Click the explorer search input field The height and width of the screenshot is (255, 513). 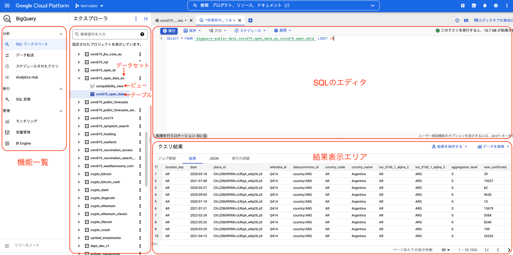pyautogui.click(x=110, y=34)
